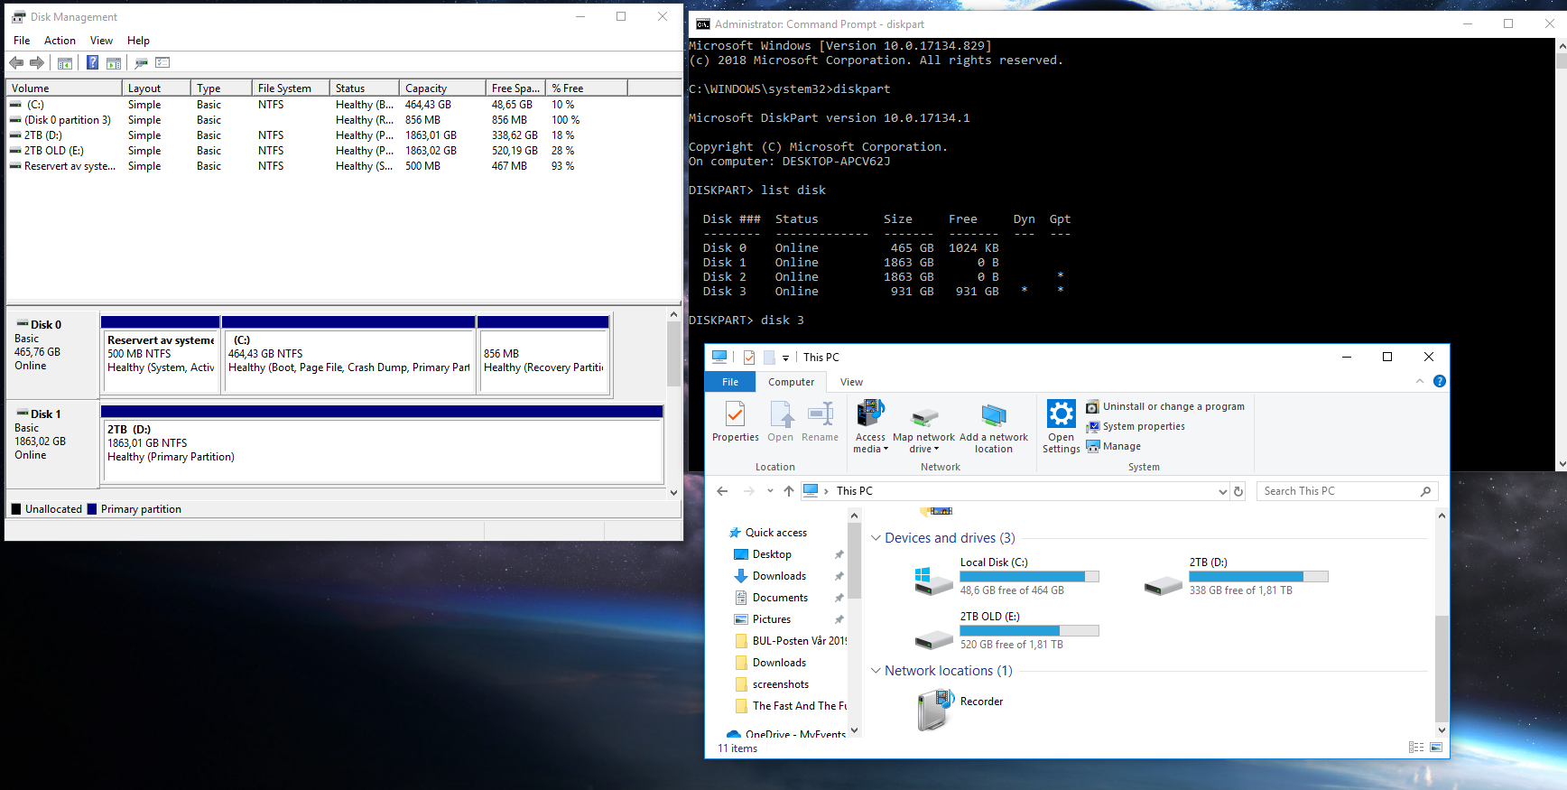1567x790 pixels.
Task: Click the rescan disks toolbar icon
Action: coord(141,62)
